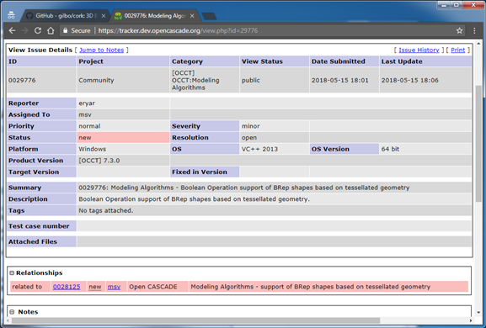Click Last Update value 2018-05-15 18:06
This screenshot has height=328, width=486.
tap(409, 81)
